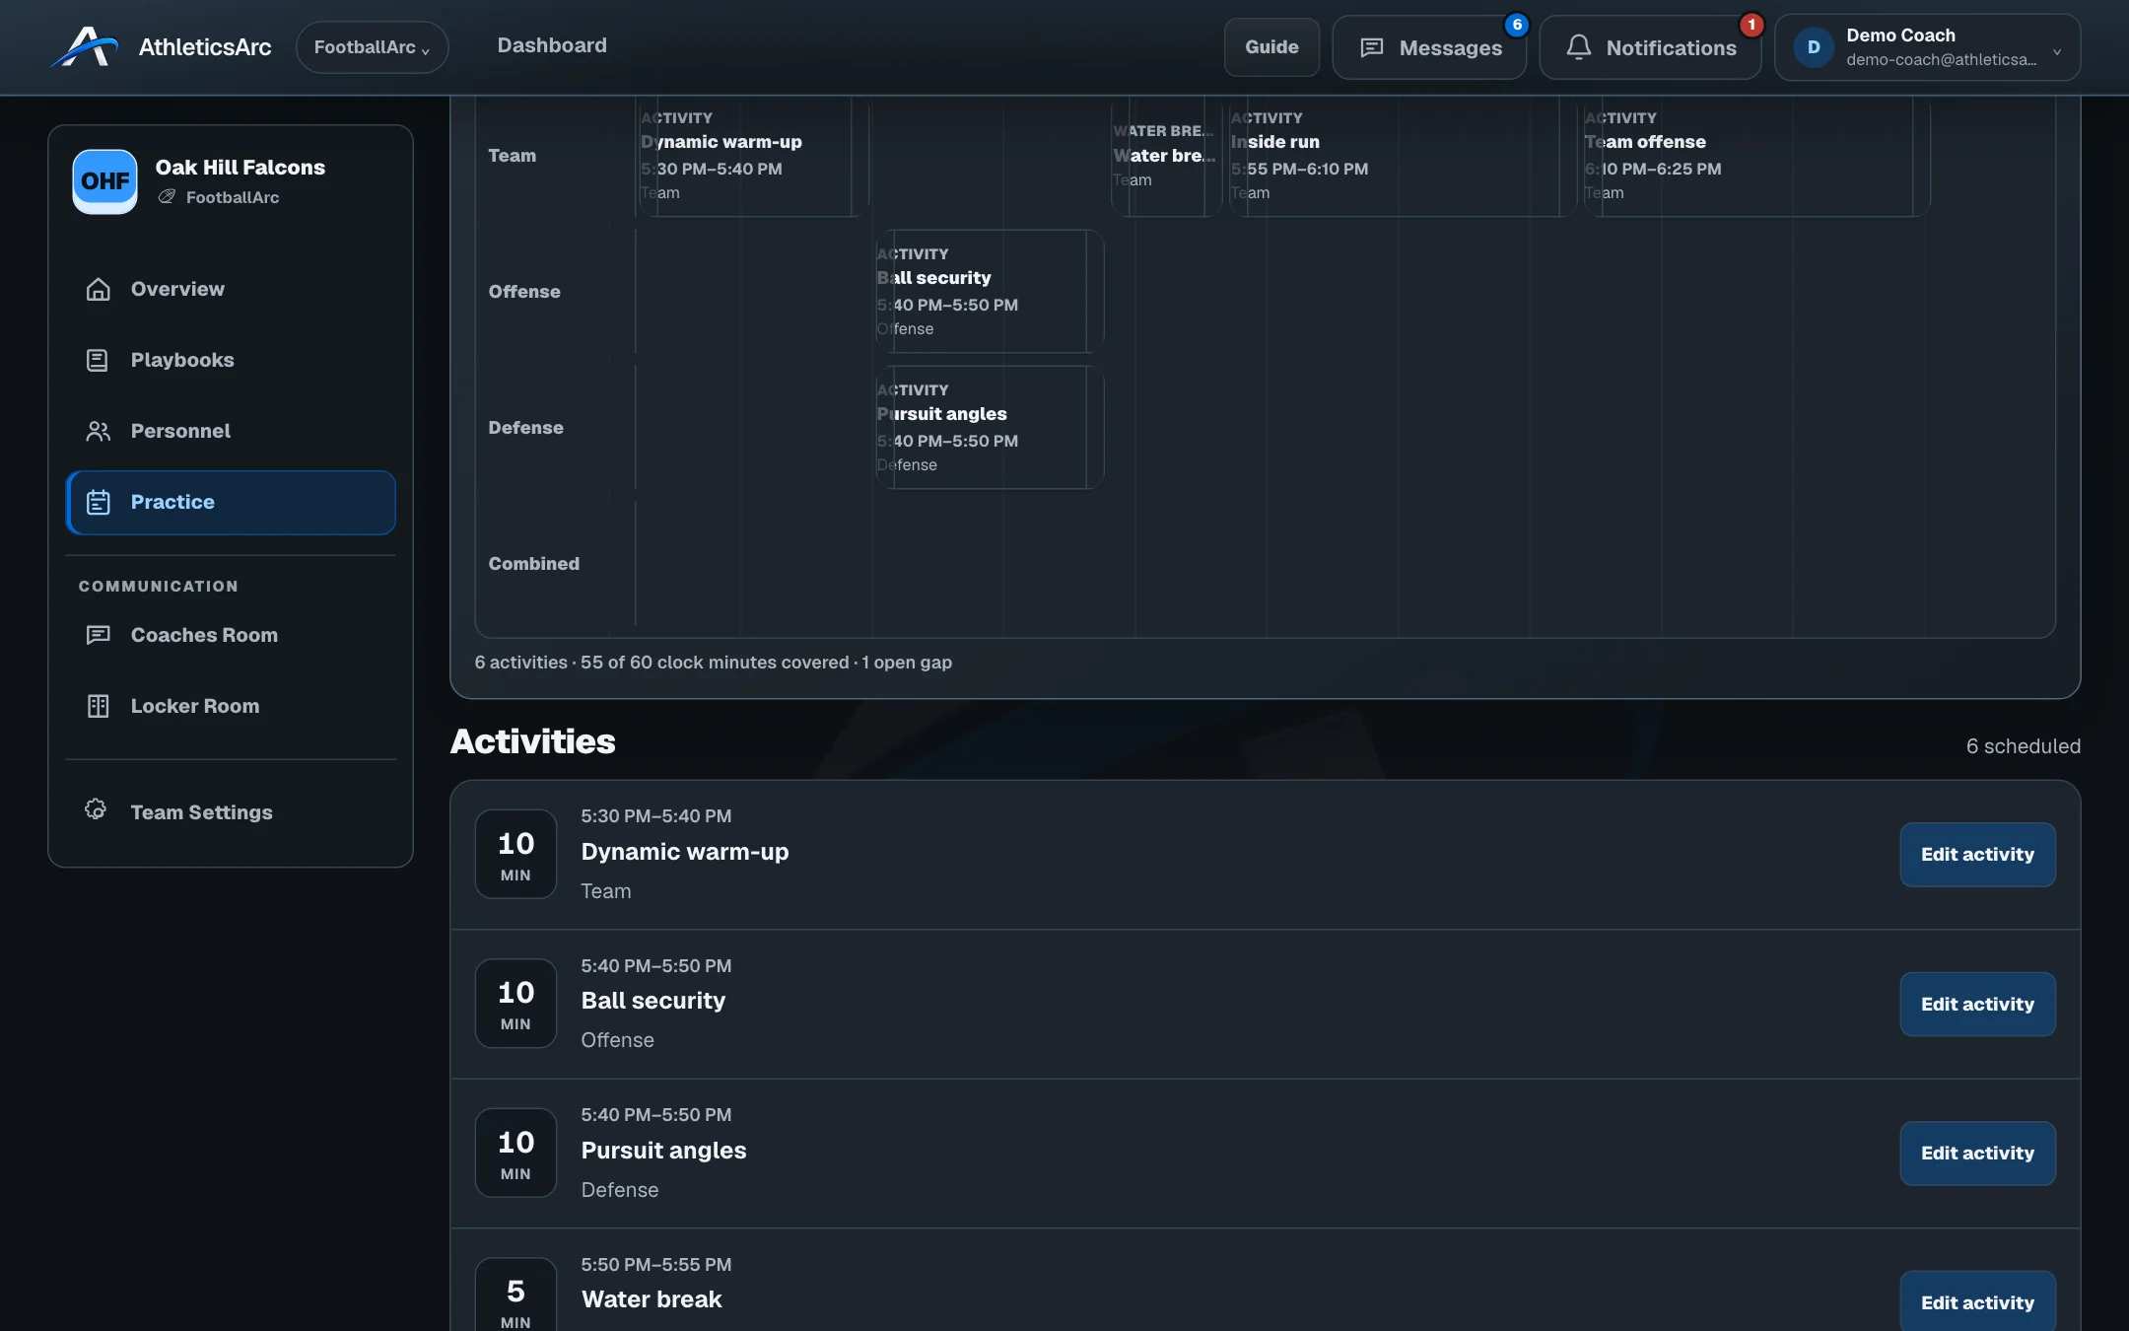Open the Personnel menu item
The width and height of the screenshot is (2129, 1331).
pyautogui.click(x=231, y=431)
